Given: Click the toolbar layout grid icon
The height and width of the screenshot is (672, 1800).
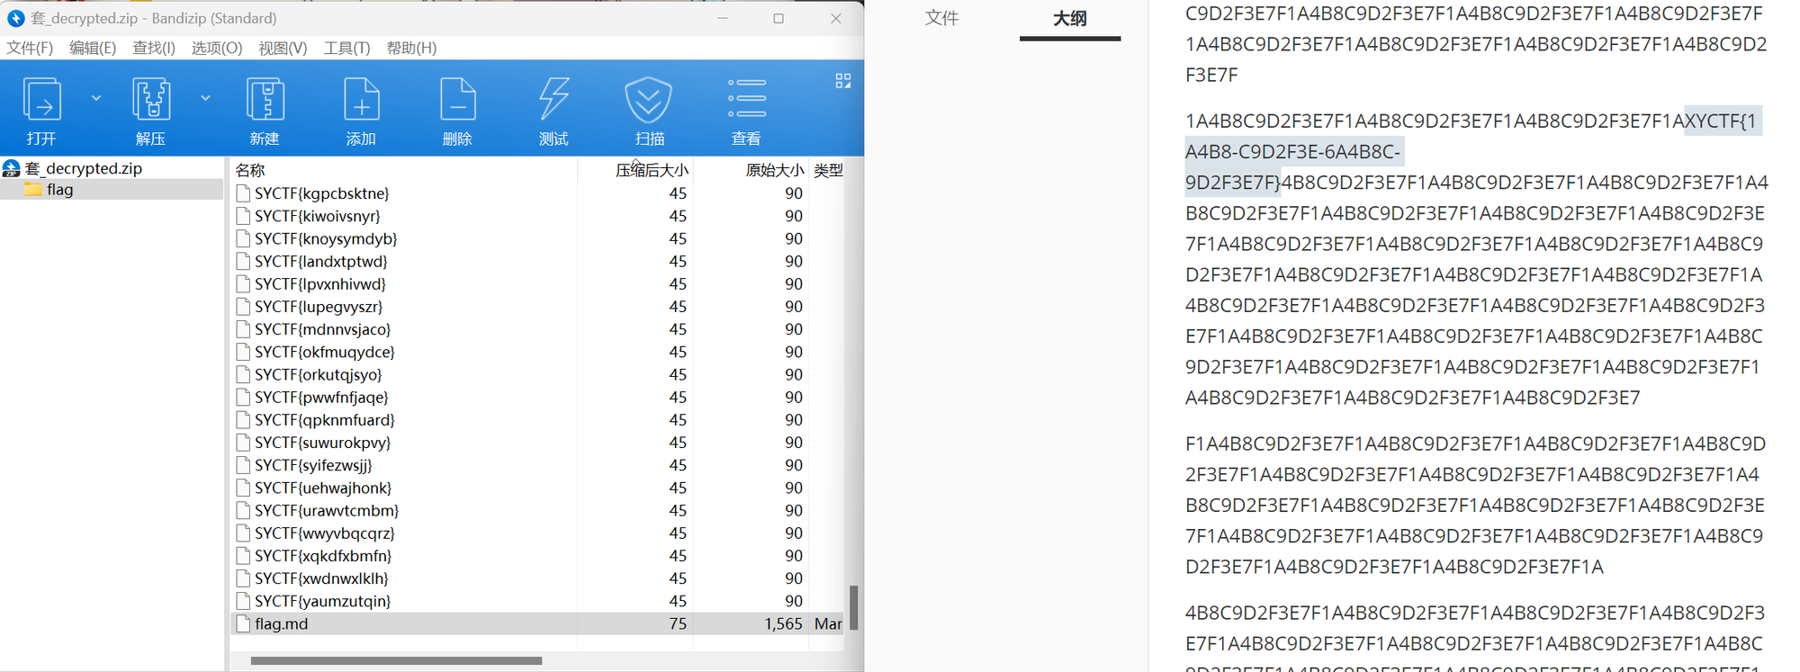Looking at the screenshot, I should point(843,81).
